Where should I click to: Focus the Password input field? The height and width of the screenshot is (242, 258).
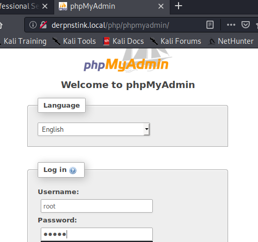tap(96, 234)
